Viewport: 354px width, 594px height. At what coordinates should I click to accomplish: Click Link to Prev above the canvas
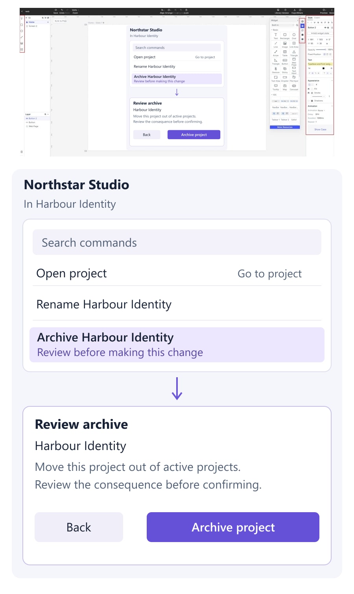pyautogui.click(x=61, y=21)
